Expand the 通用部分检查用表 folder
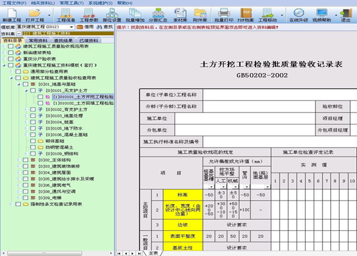 pos(11,71)
